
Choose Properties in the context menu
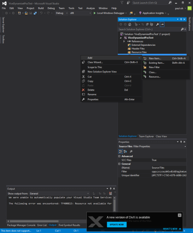pos(111,99)
